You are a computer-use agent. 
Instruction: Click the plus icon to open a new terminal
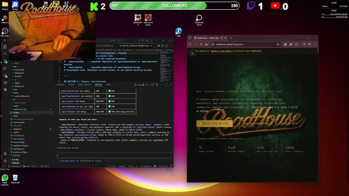(x=147, y=85)
